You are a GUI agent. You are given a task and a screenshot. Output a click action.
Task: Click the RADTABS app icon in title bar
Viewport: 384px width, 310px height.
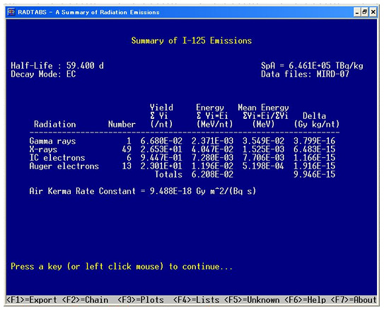click(11, 12)
